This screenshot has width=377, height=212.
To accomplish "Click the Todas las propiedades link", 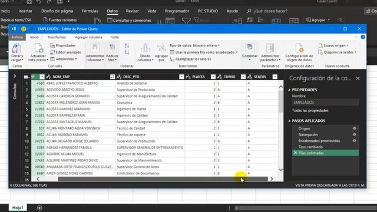I will tap(310, 111).
